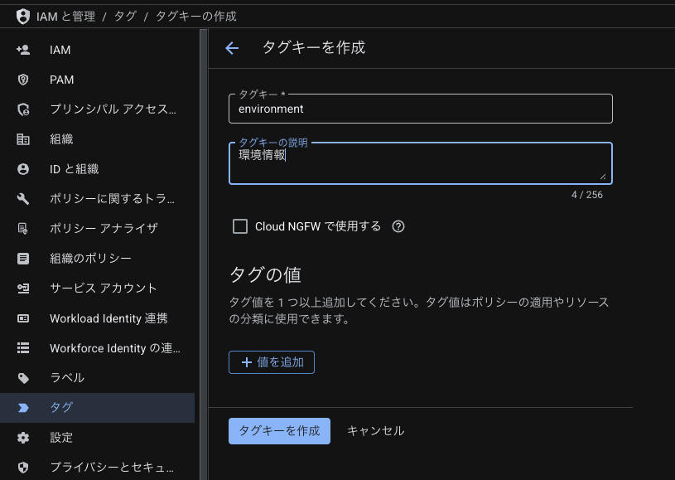Click the 4 / 256 character counter
Viewport: 675px width, 480px height.
586,195
